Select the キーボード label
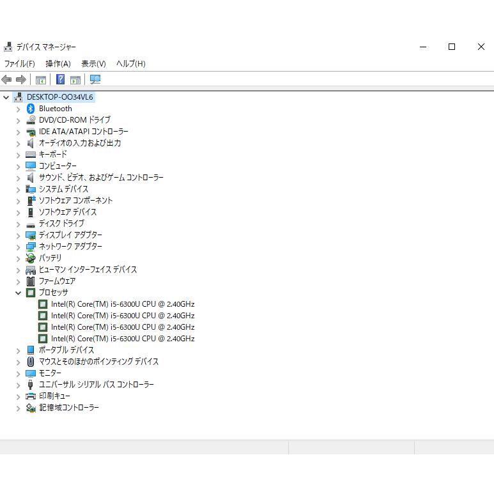 click(x=53, y=155)
